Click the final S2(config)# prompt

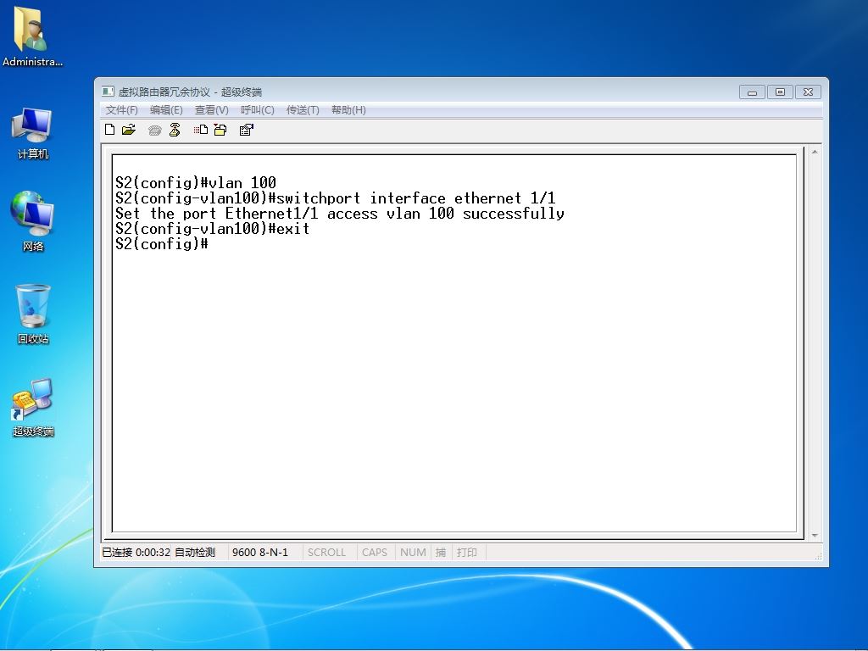click(x=162, y=244)
